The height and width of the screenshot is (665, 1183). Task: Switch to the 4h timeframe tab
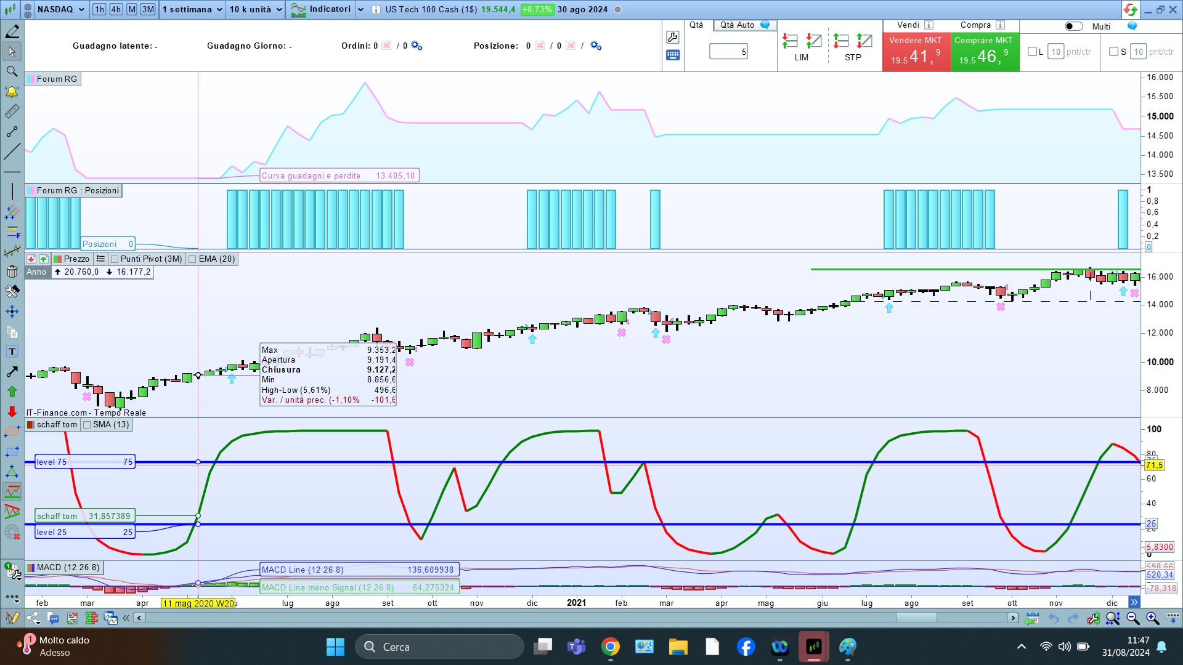(116, 9)
